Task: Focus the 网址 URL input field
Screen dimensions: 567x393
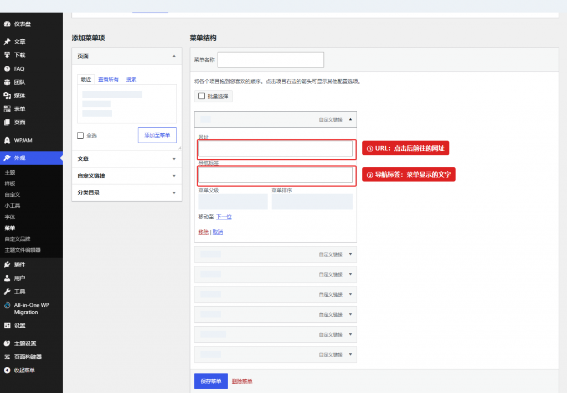Action: (276, 148)
